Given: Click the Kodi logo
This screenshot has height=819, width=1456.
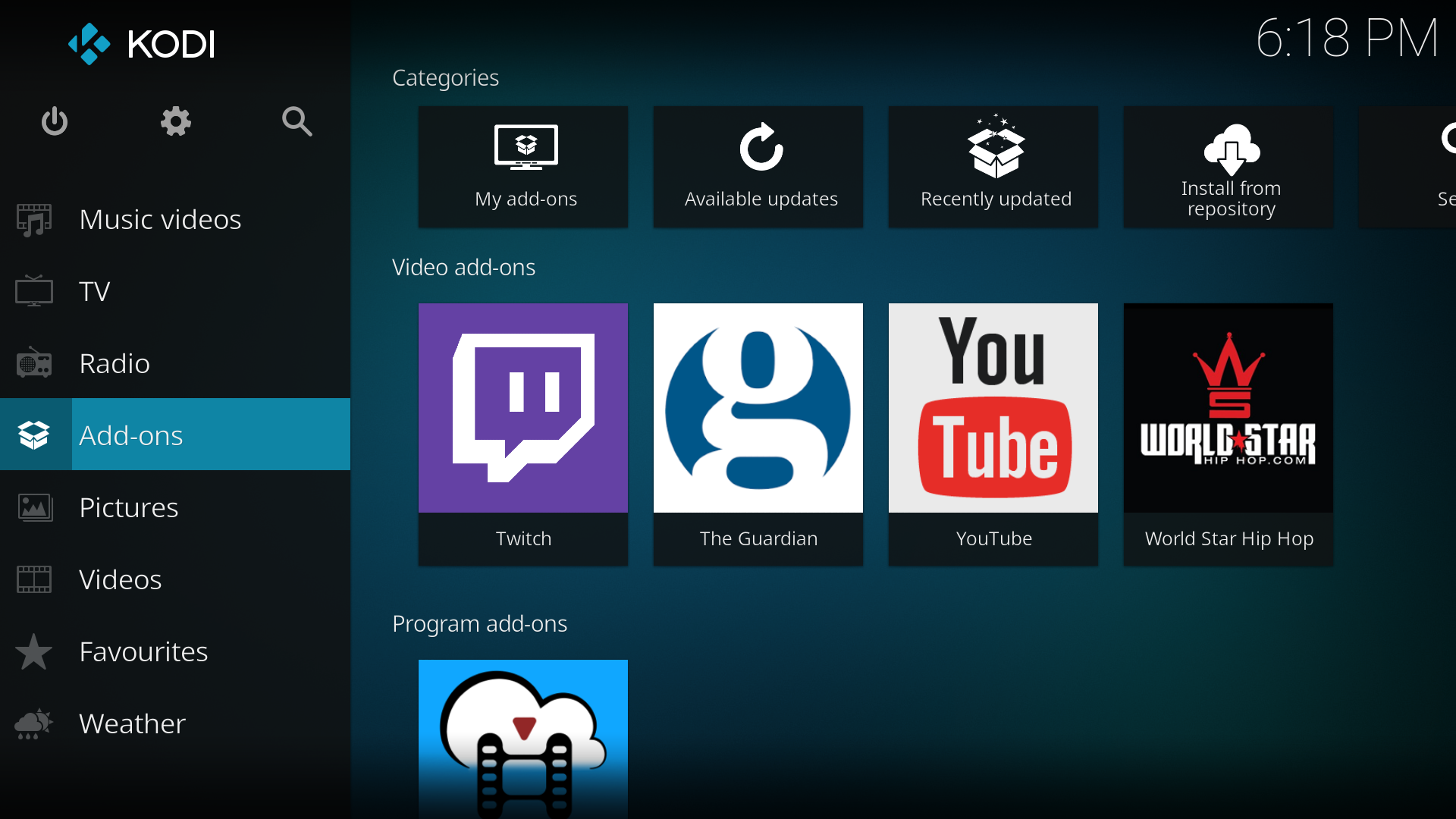Looking at the screenshot, I should click(142, 44).
